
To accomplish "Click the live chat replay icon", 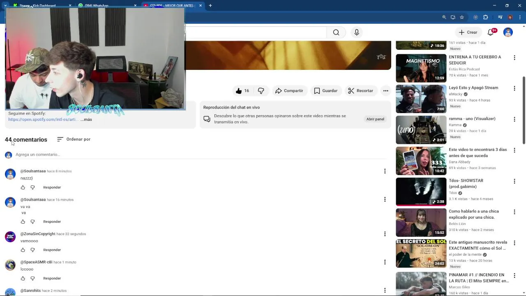I will click(x=207, y=119).
